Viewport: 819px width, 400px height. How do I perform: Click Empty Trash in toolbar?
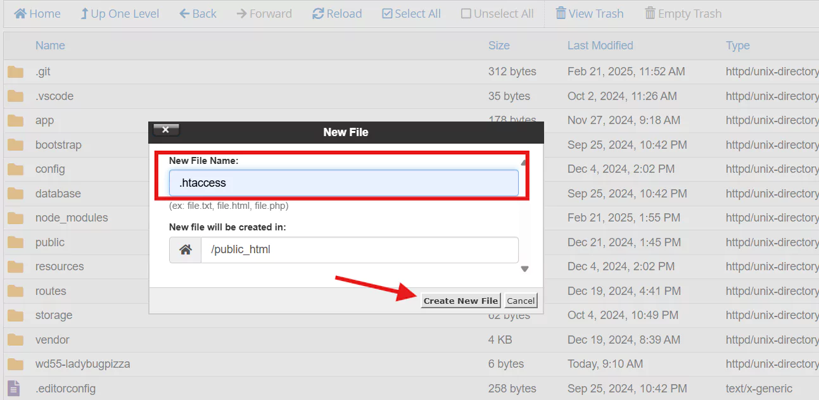click(x=683, y=13)
